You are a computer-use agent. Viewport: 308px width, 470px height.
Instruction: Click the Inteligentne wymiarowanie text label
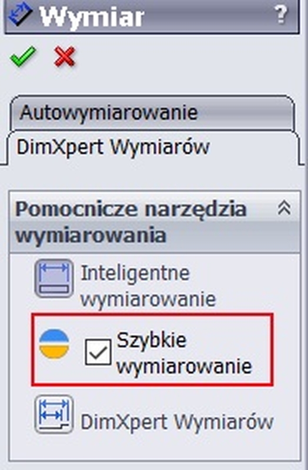click(148, 286)
